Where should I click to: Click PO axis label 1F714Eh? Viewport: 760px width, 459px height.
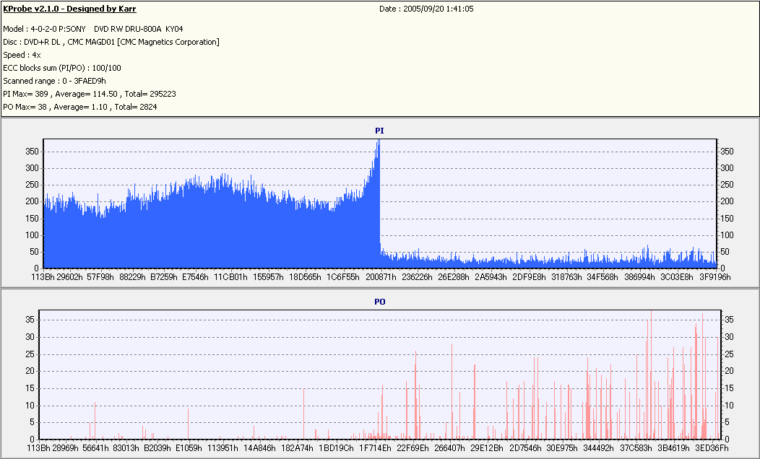(375, 448)
